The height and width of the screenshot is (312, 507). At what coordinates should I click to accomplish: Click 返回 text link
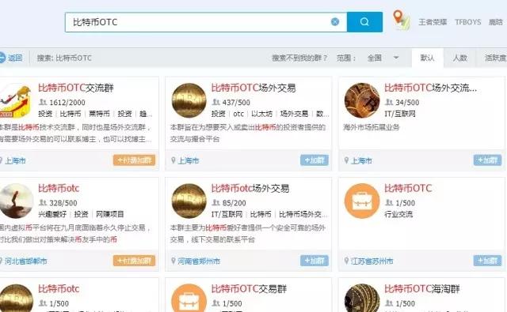[x=15, y=58]
